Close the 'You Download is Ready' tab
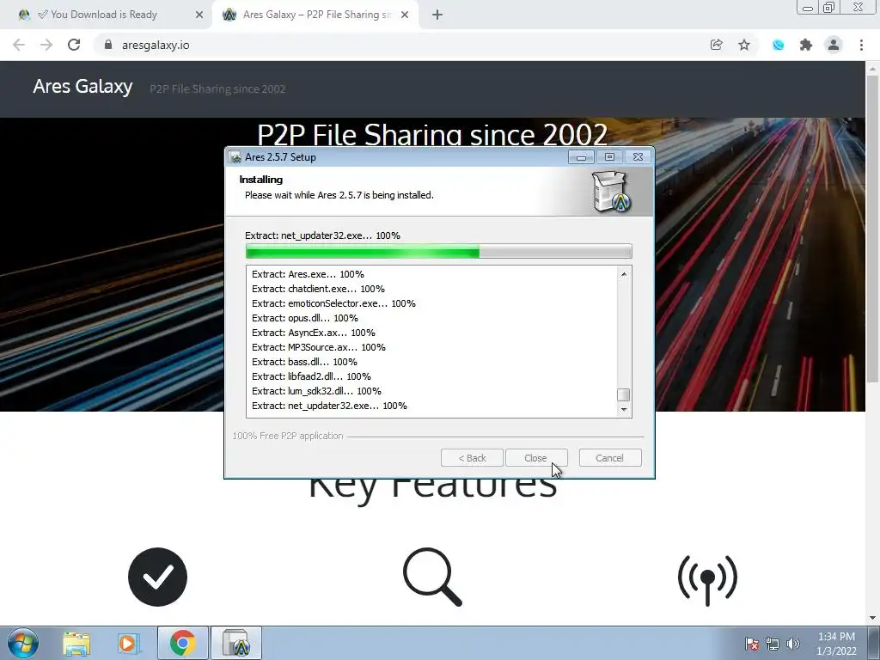This screenshot has width=880, height=660. (199, 15)
